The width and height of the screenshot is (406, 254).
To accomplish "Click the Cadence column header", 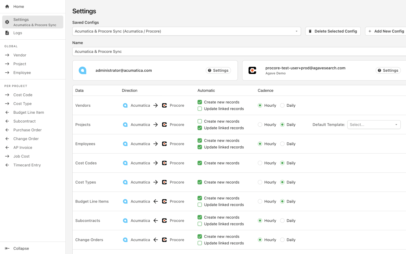I will point(265,90).
